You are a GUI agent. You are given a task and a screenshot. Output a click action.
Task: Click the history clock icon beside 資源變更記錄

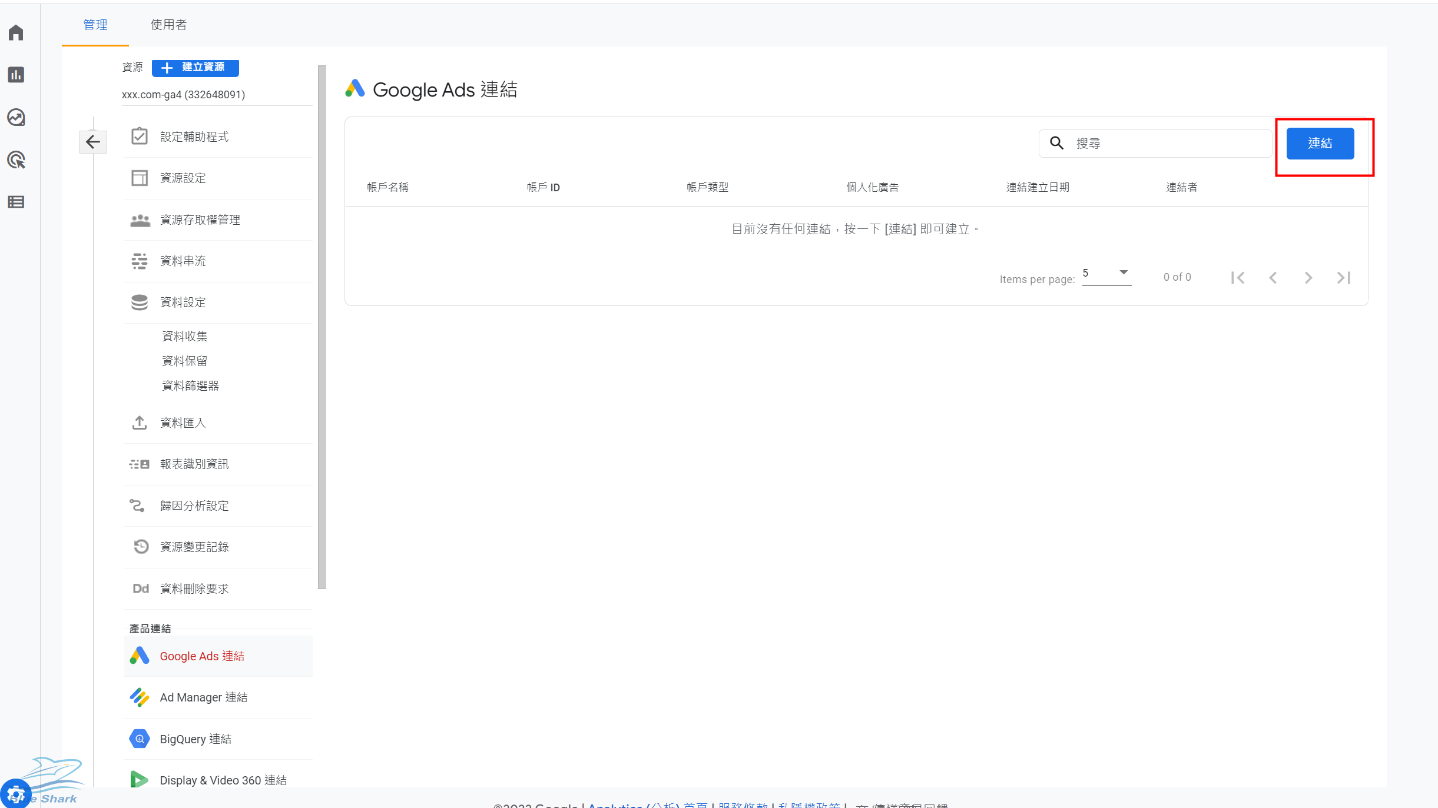point(141,547)
